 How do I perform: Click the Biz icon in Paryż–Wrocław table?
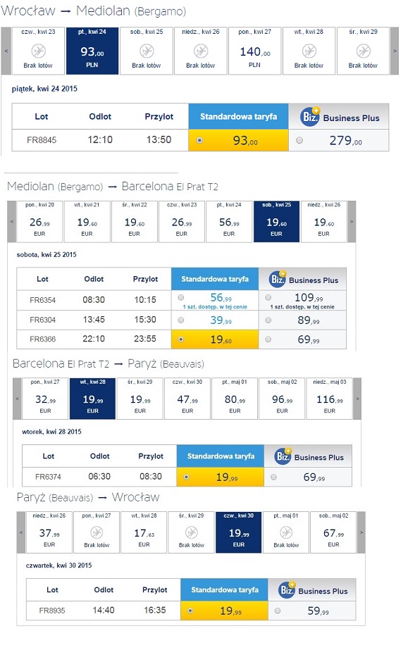tap(287, 589)
